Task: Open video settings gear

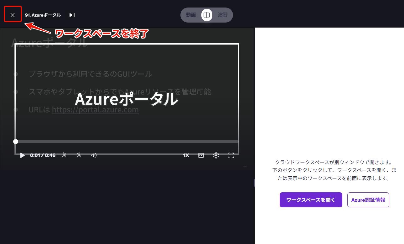Action: (x=216, y=155)
